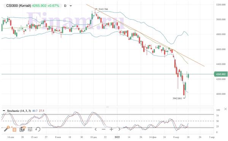The image size is (228, 141).
Task: Click the 15 окт date label
Action: (34, 137)
